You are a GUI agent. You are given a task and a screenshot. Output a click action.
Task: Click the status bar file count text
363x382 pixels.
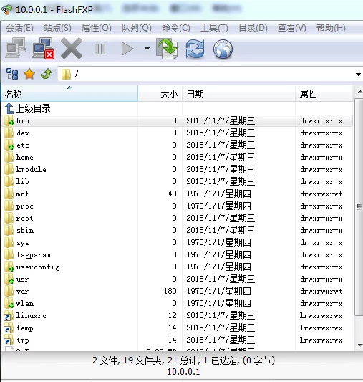(x=184, y=360)
